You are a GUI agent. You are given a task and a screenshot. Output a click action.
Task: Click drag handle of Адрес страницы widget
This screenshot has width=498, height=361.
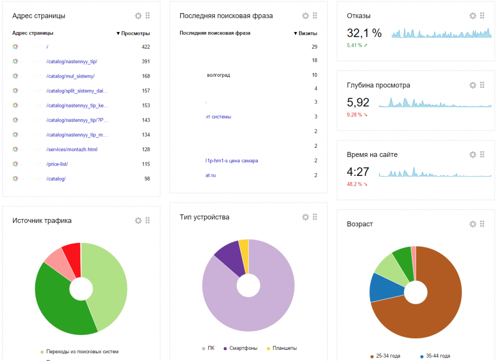tap(148, 16)
